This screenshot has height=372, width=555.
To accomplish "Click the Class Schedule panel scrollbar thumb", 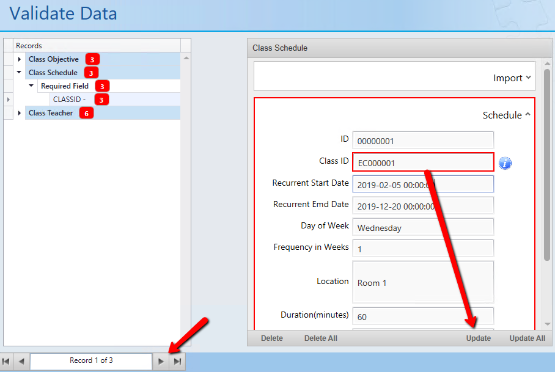I will (x=547, y=164).
